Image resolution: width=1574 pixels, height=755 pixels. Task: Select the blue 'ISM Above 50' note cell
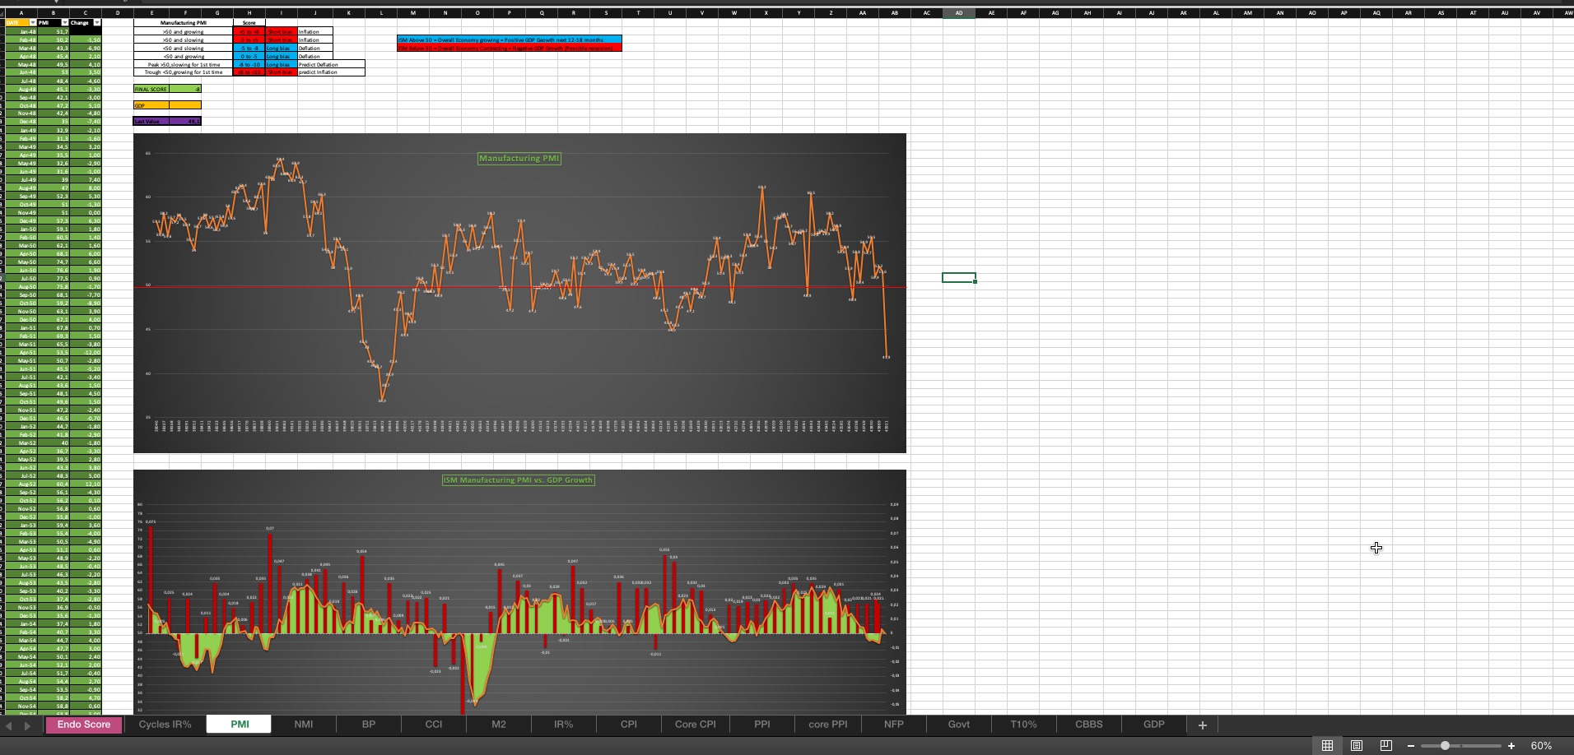[510, 39]
